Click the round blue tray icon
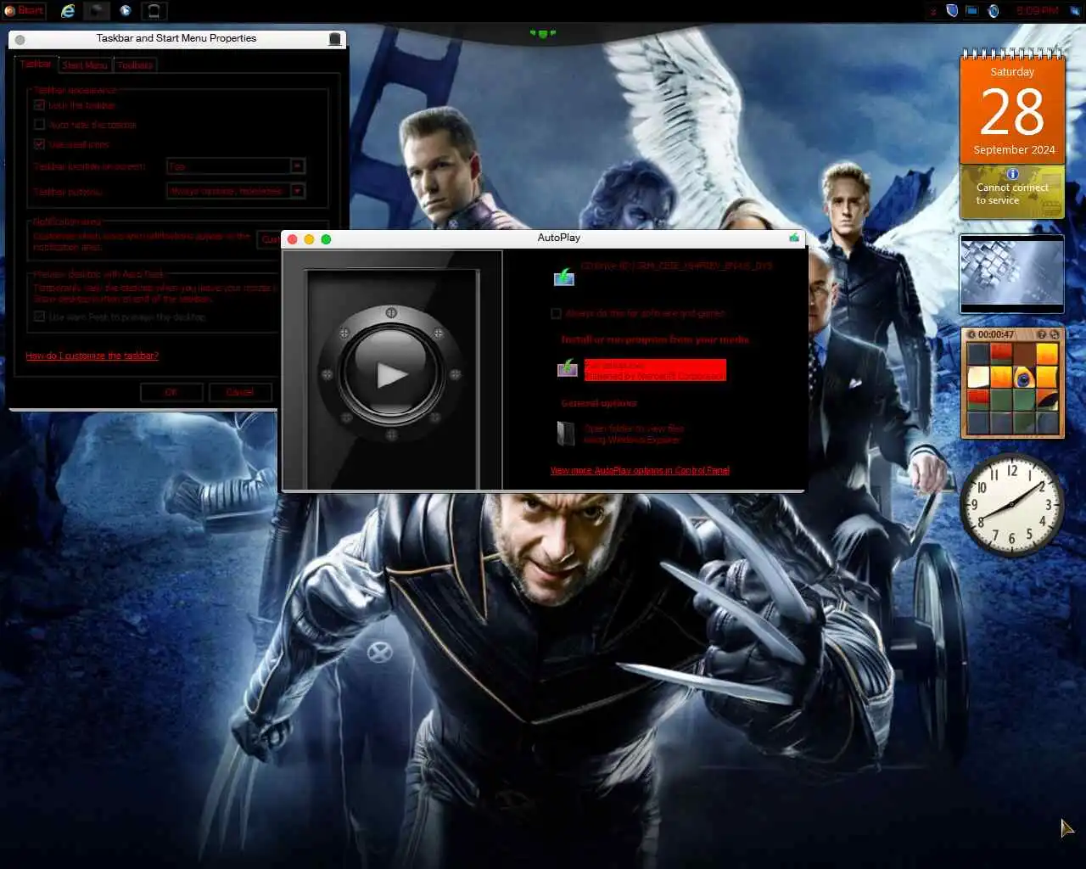 993,11
